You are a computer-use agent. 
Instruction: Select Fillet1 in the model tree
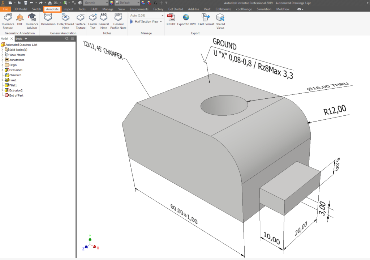[11, 85]
